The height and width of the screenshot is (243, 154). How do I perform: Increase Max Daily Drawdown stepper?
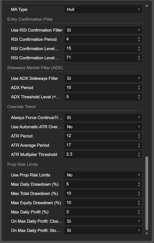click(139, 183)
